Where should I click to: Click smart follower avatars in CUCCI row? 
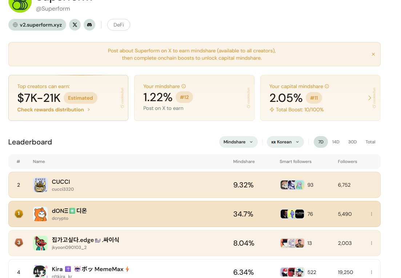coord(292,185)
